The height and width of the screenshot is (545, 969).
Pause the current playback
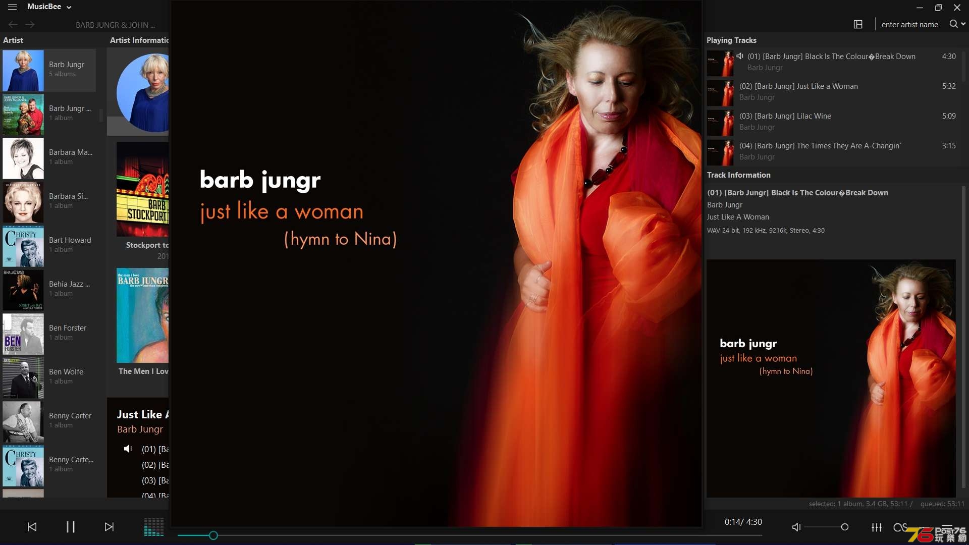coord(71,527)
